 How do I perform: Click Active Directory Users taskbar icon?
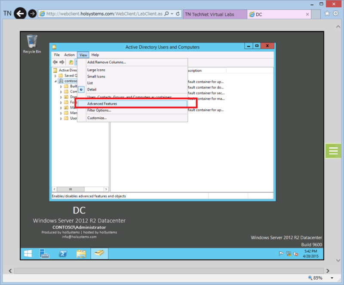(99, 254)
